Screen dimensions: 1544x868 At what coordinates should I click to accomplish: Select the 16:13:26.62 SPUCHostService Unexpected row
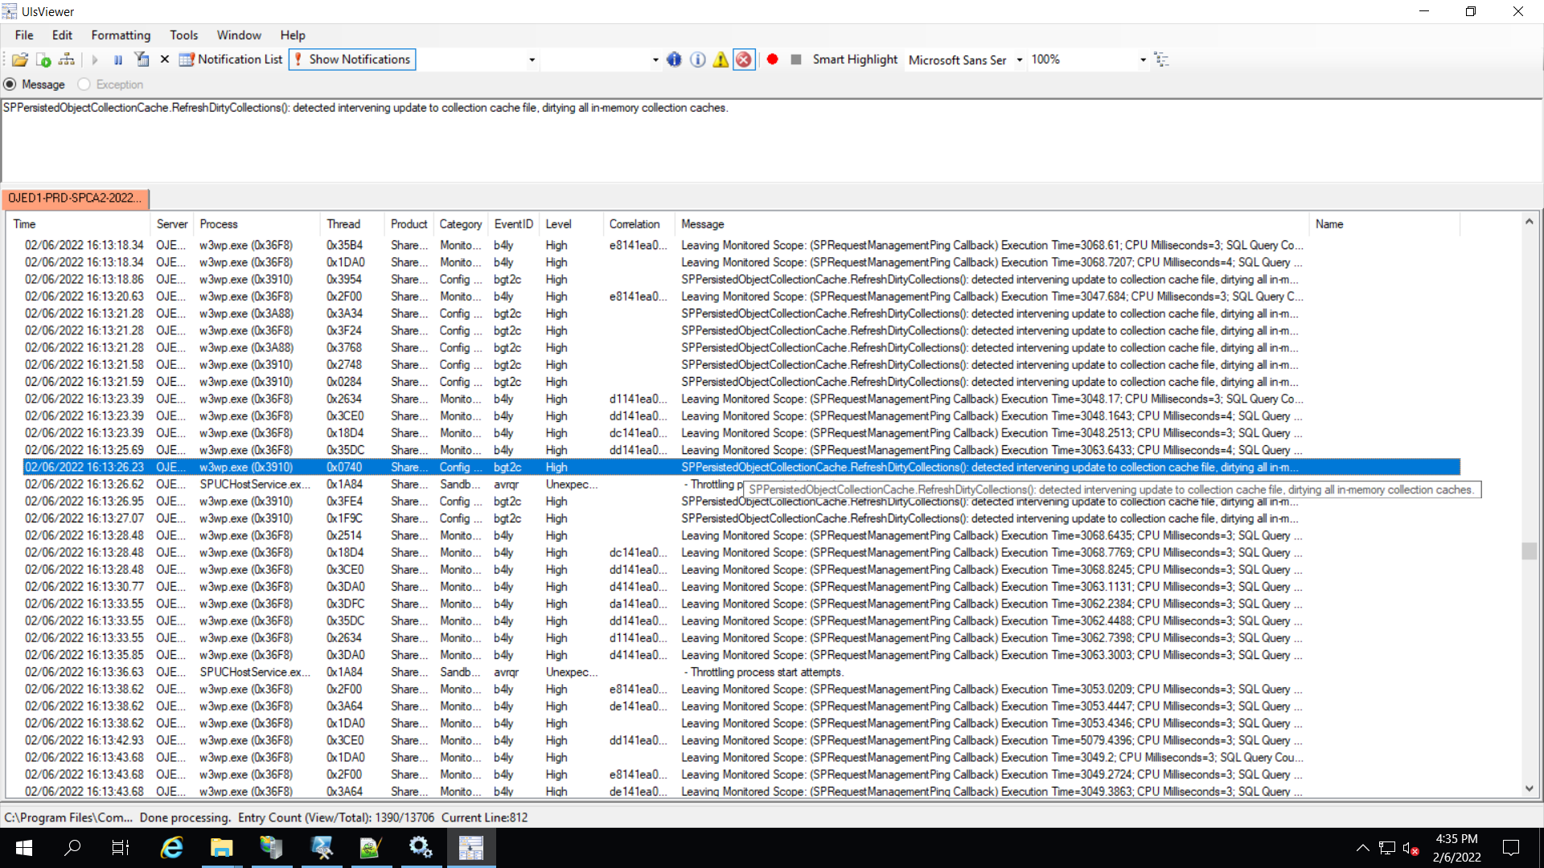(741, 484)
